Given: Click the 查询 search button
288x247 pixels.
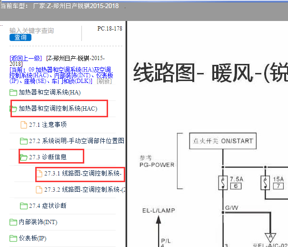Looking at the screenshot, I should [x=20, y=37].
